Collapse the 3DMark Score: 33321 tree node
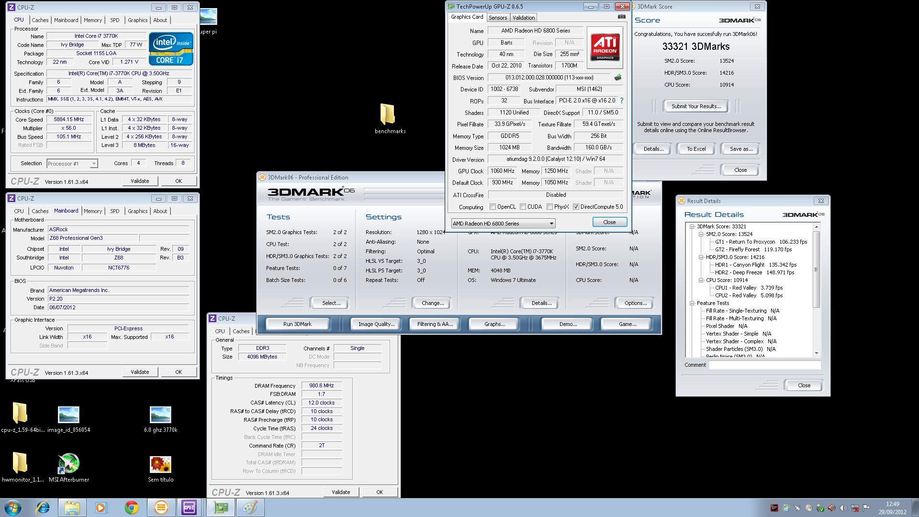The width and height of the screenshot is (919, 517). click(692, 227)
